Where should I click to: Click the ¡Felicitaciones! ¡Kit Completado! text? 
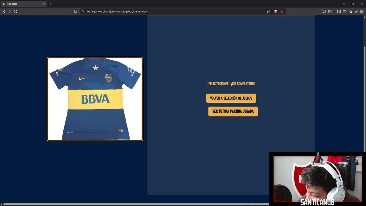pos(231,84)
